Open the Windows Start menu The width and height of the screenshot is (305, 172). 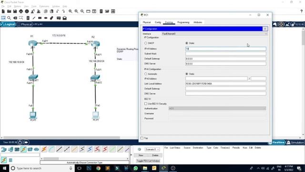click(4, 168)
